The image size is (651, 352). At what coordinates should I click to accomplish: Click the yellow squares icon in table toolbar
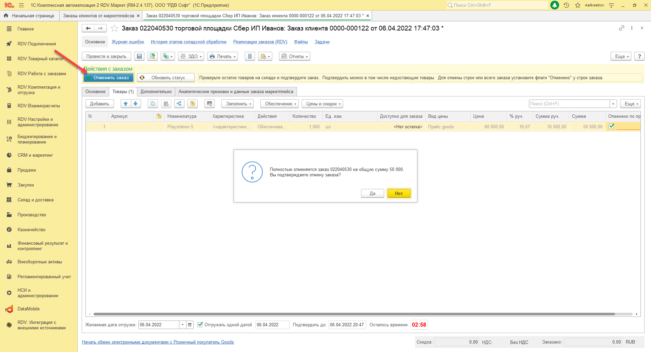[x=193, y=104]
